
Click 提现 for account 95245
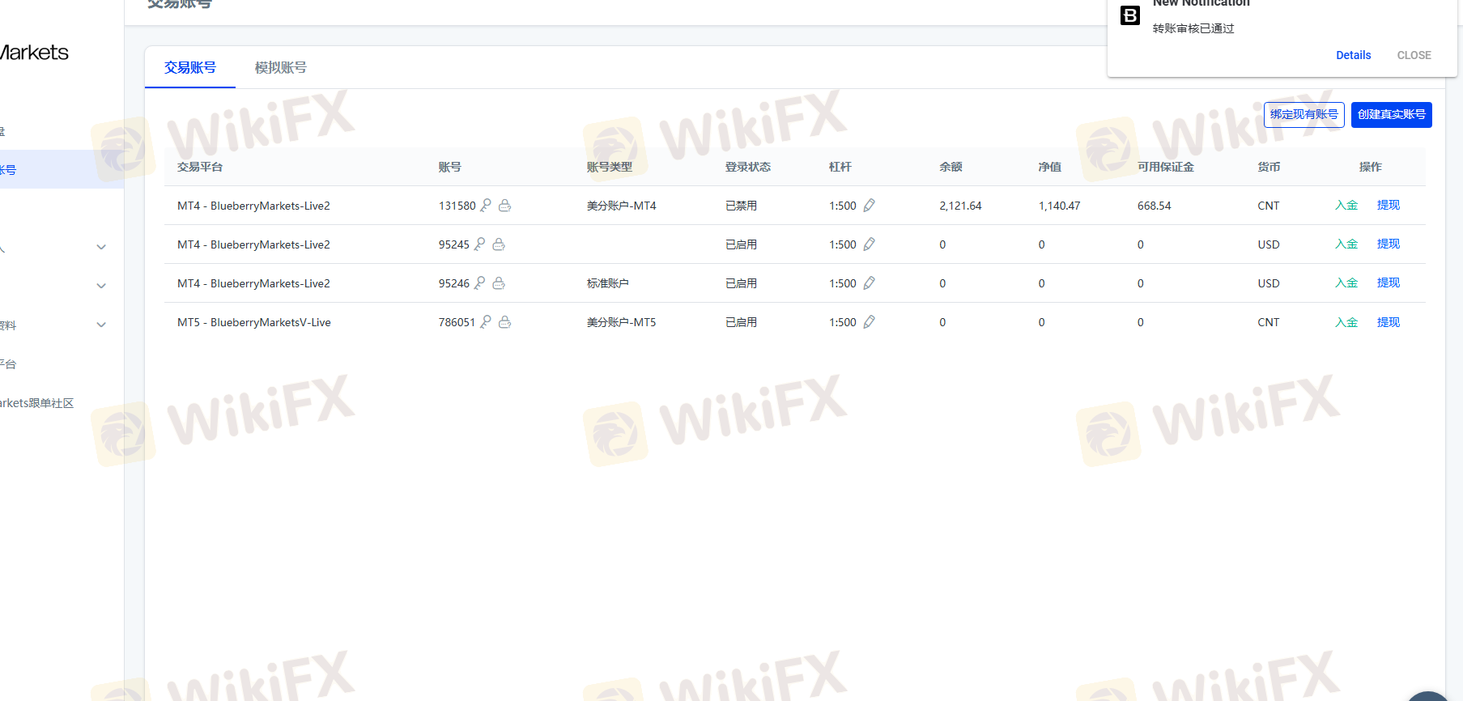[1389, 244]
